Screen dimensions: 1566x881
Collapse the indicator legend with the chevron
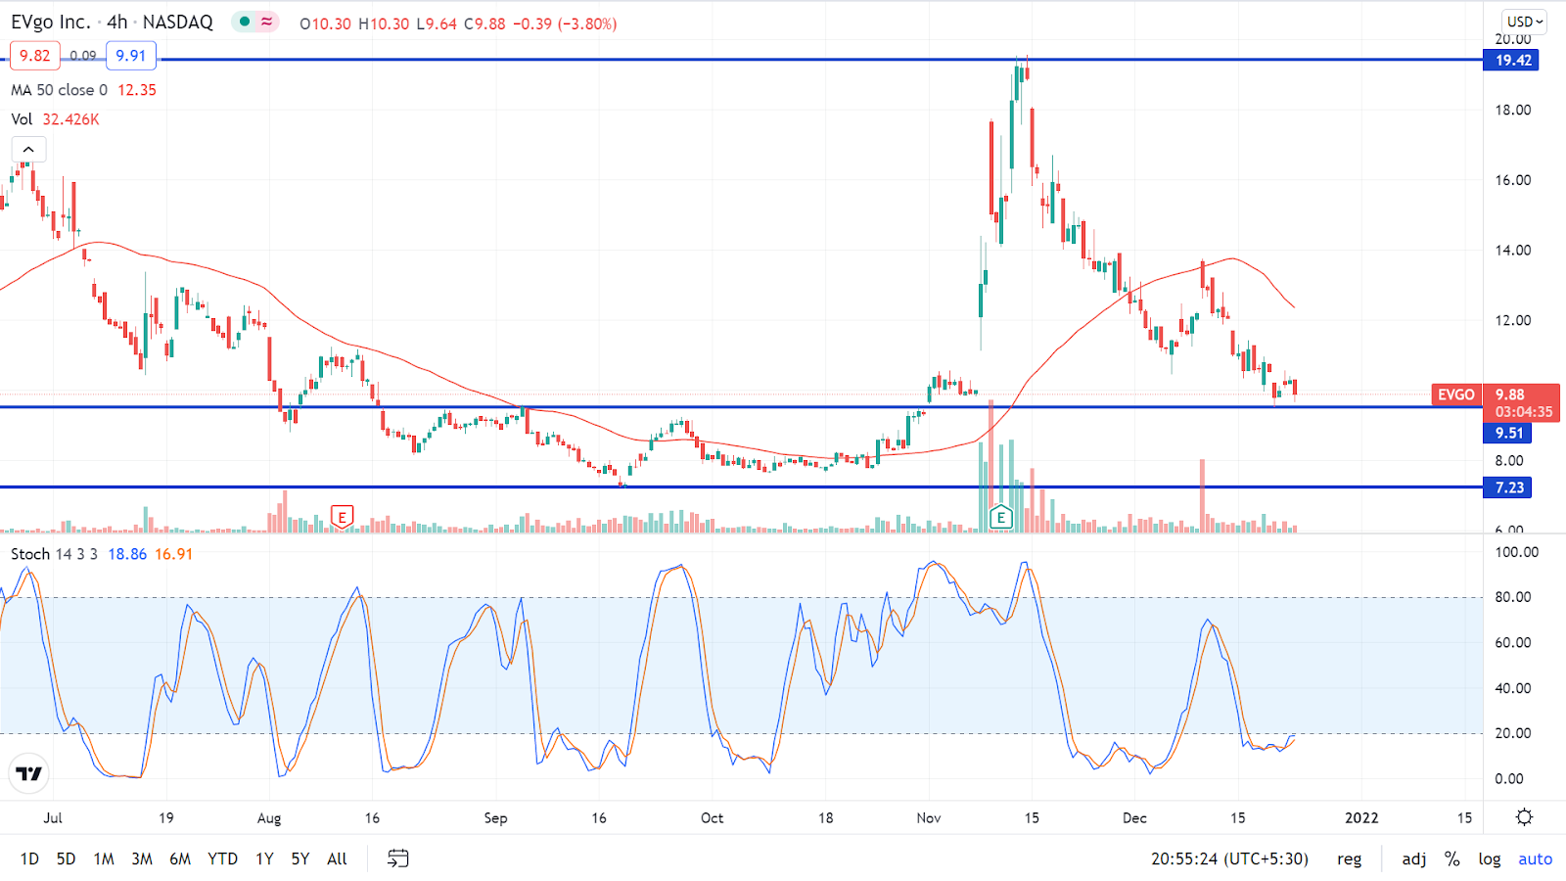28,150
